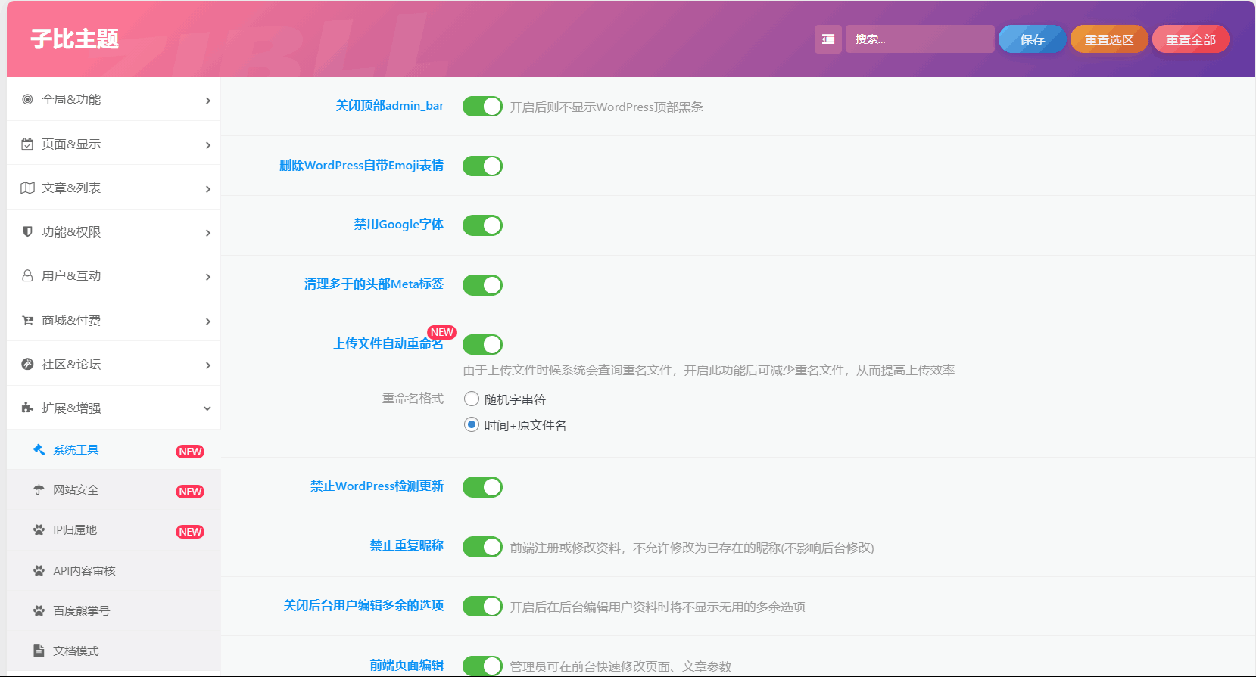Click the 网站安全 umbrella icon
1256x677 pixels.
[x=39, y=489]
